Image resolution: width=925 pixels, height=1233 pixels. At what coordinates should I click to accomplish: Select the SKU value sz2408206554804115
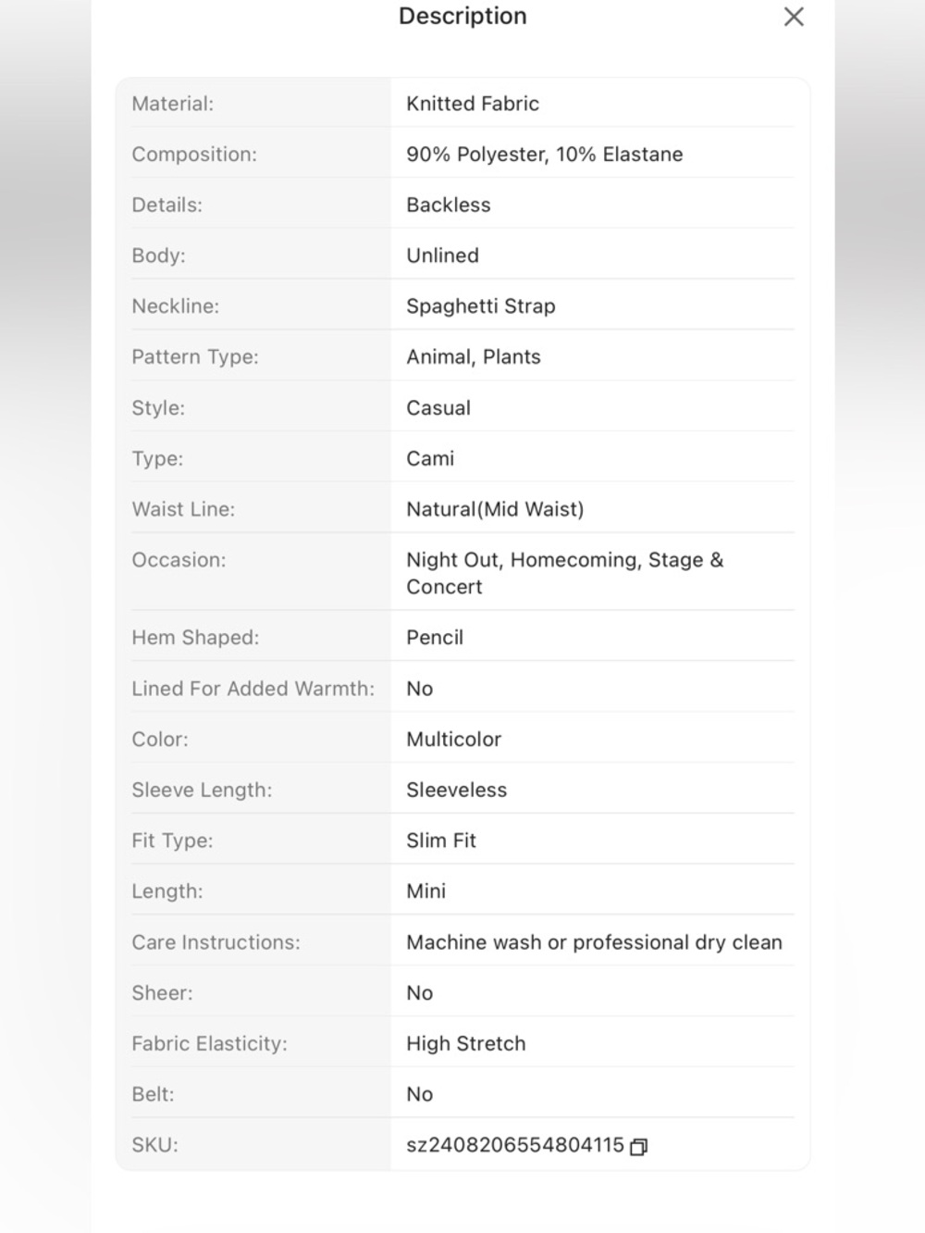coord(515,1145)
